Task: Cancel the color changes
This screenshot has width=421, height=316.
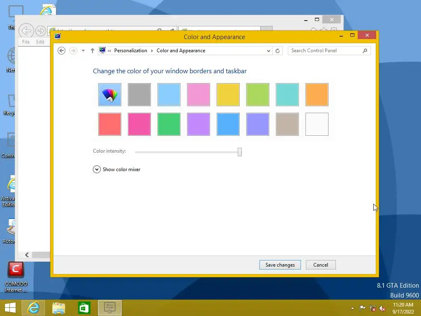Action: tap(321, 265)
